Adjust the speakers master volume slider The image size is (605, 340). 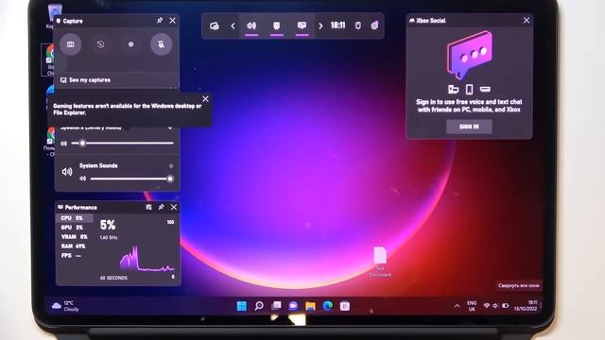123,143
